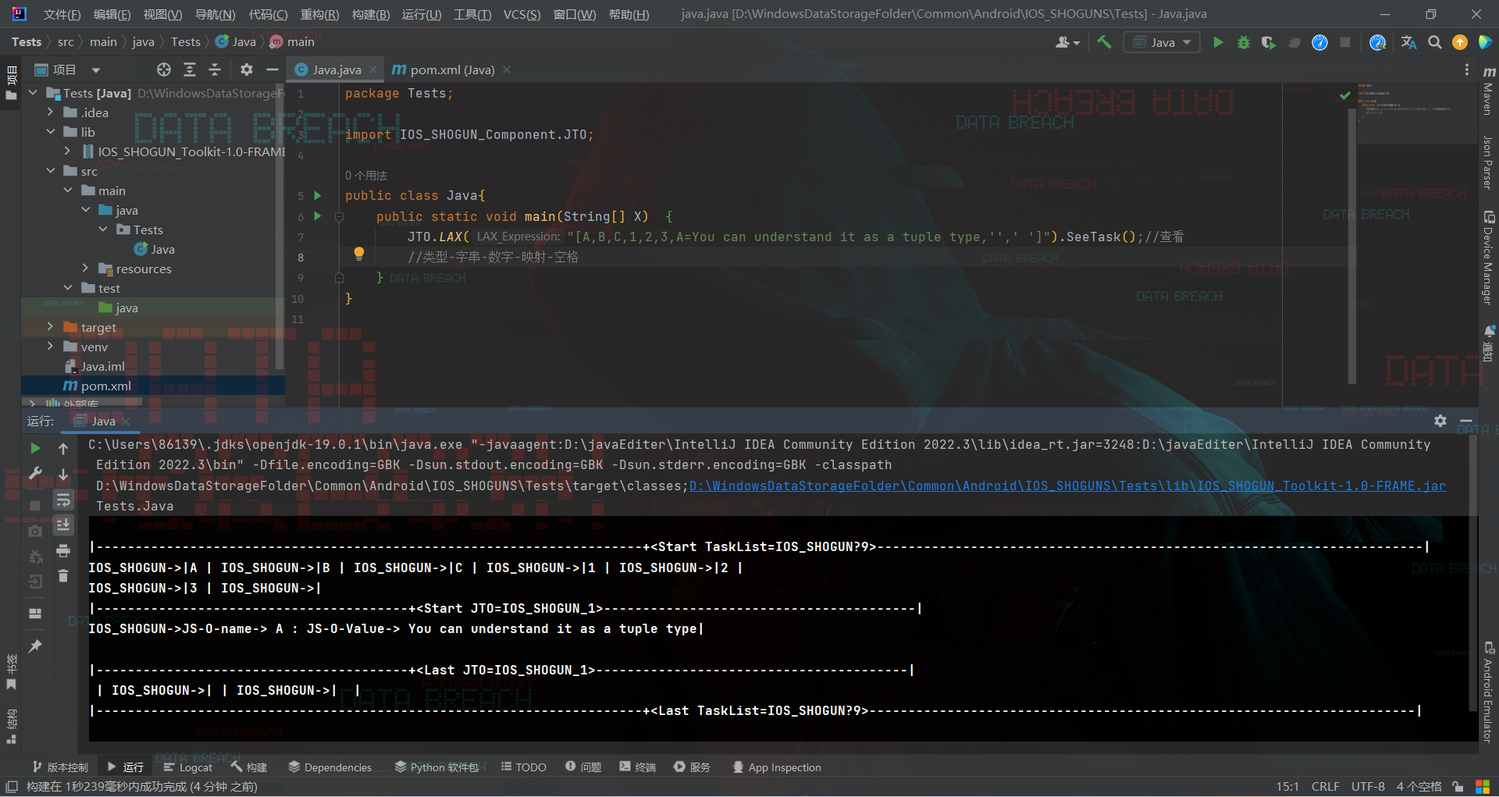This screenshot has width=1499, height=797.
Task: Open the VCS menu
Action: click(522, 13)
